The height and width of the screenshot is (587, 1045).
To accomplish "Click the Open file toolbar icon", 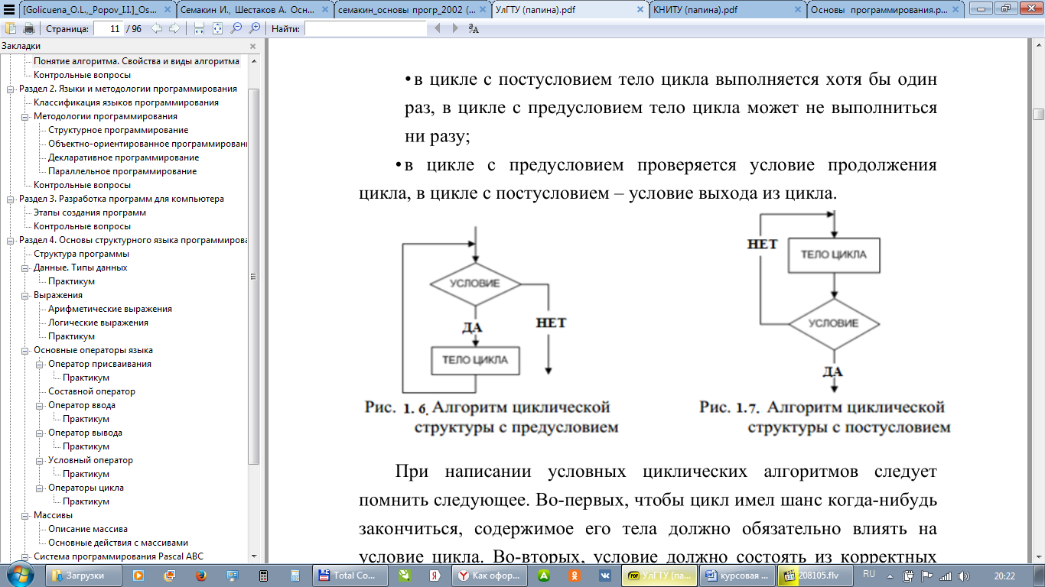I will pyautogui.click(x=11, y=28).
